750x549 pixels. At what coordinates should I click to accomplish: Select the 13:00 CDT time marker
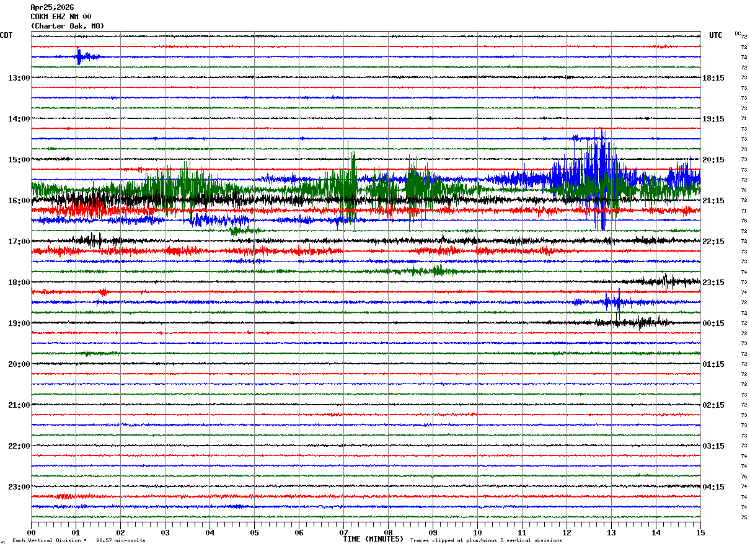point(19,78)
